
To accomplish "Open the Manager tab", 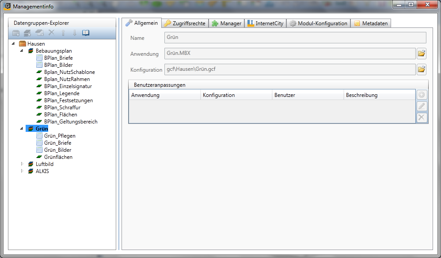I will point(226,23).
